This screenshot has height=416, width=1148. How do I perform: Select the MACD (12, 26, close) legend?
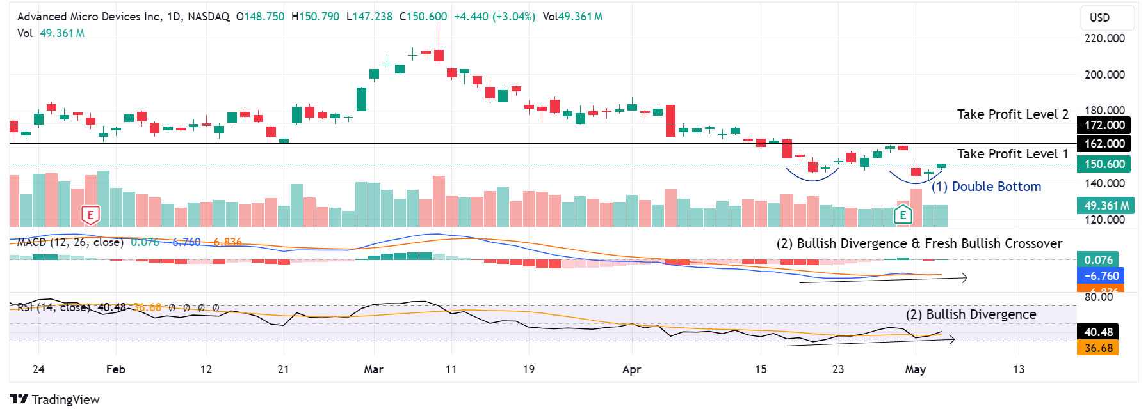pos(70,242)
